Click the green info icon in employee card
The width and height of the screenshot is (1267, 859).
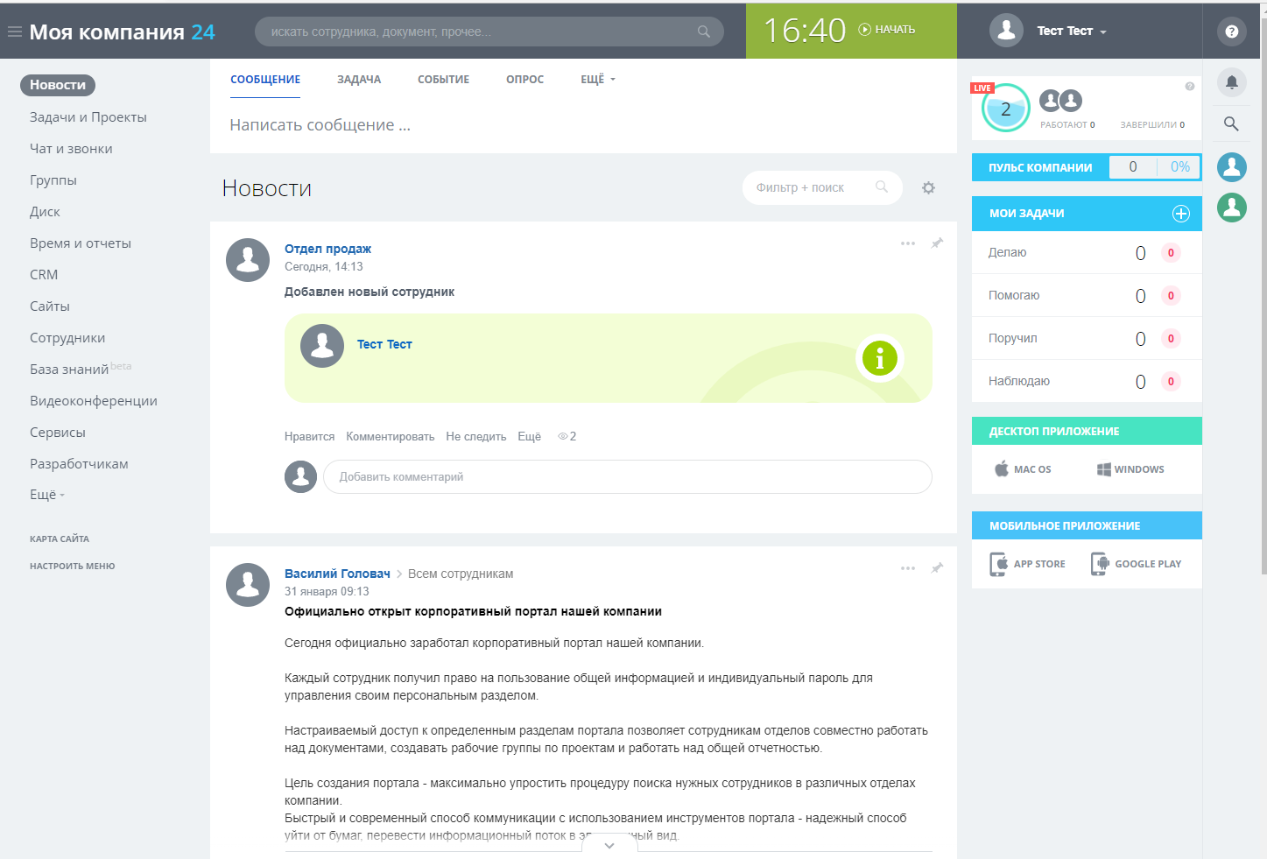tap(880, 358)
